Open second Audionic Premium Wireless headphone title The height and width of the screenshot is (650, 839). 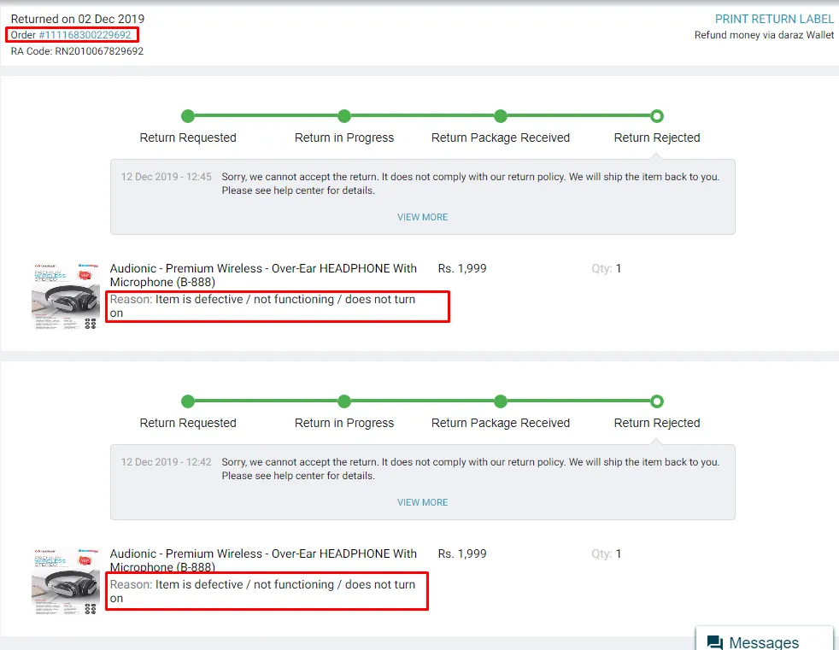click(263, 560)
